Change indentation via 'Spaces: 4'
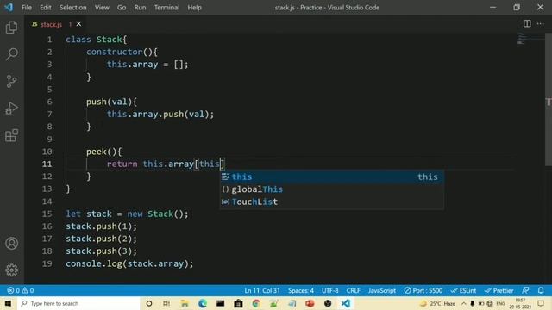The width and height of the screenshot is (552, 310). click(x=301, y=291)
